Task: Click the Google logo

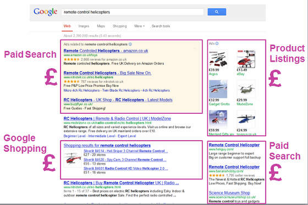Action: point(45,12)
